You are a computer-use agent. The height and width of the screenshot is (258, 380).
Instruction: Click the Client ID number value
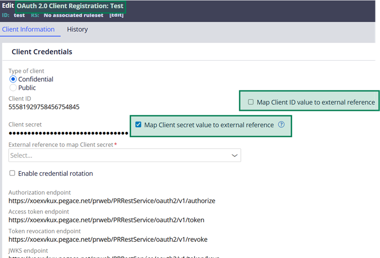(x=44, y=107)
